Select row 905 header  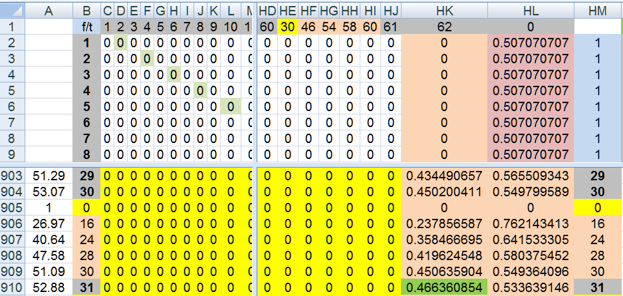point(13,208)
